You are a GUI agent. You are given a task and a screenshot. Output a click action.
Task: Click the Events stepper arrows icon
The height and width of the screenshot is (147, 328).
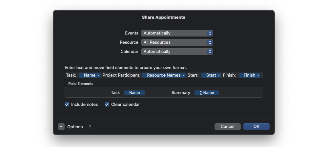[x=210, y=33]
